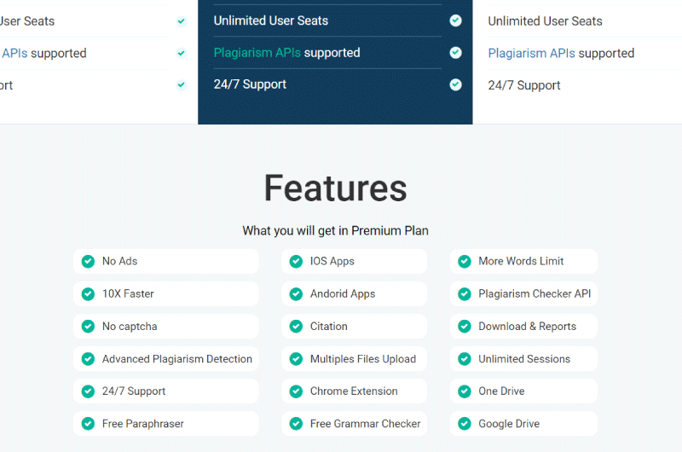Click the check icon beside No captcha
The image size is (682, 452).
[89, 327]
